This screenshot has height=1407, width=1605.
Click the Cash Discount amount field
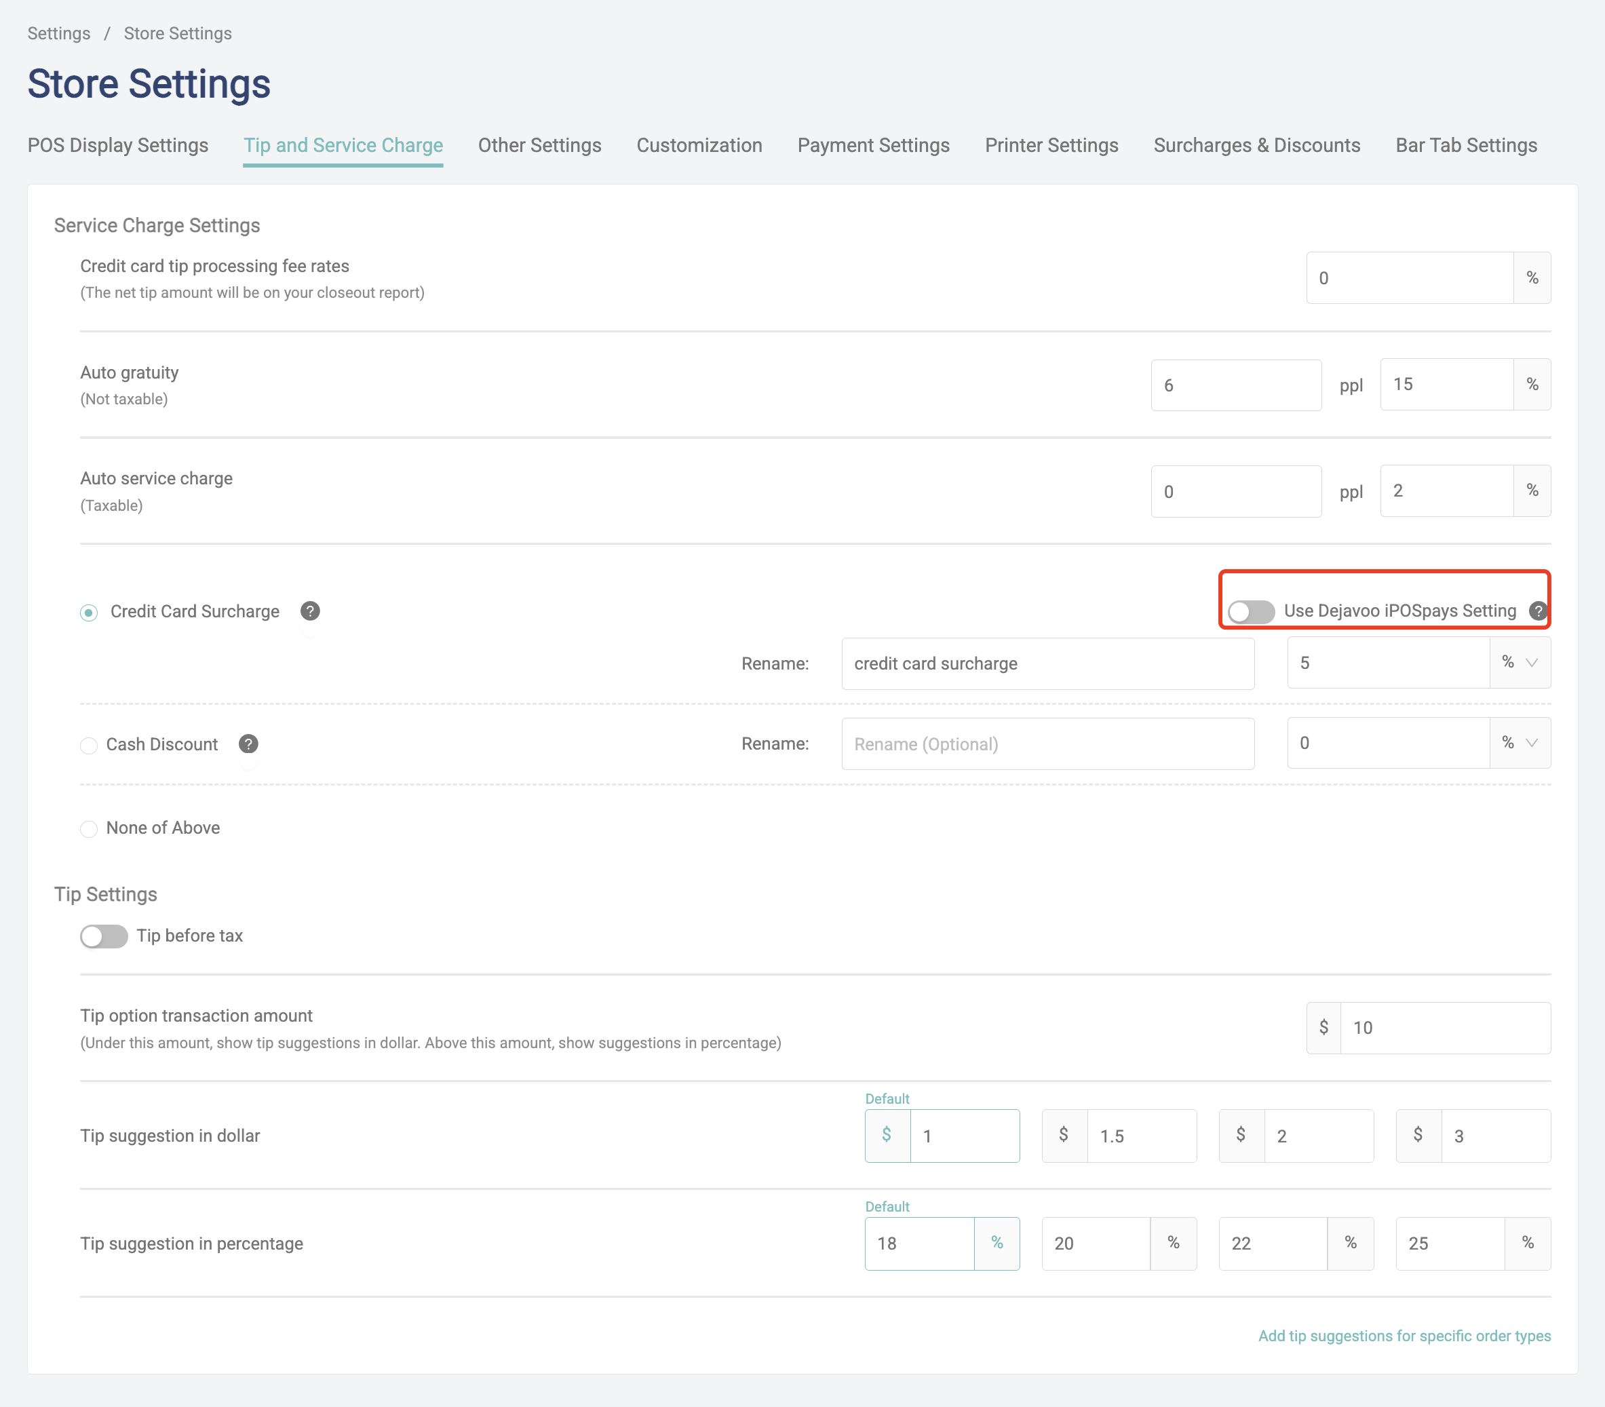(x=1389, y=743)
